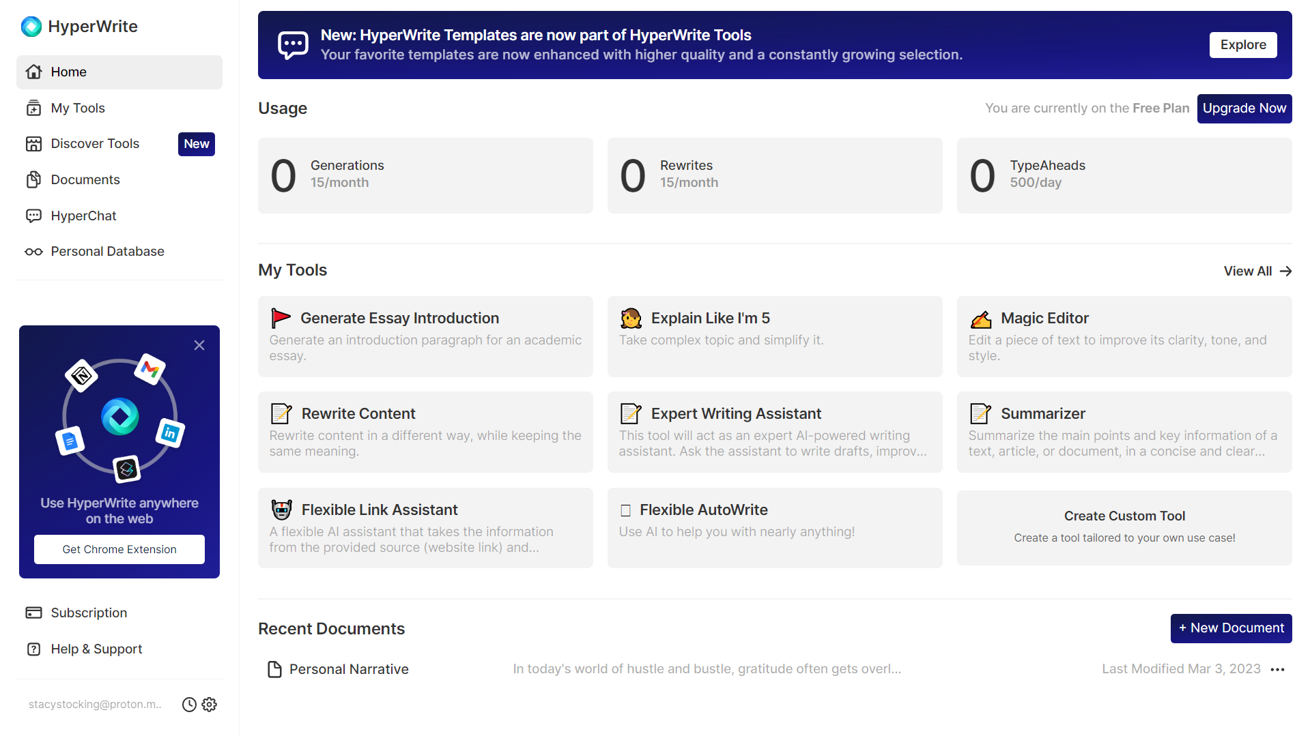
Task: Click the Documents sidebar icon
Action: 34,179
